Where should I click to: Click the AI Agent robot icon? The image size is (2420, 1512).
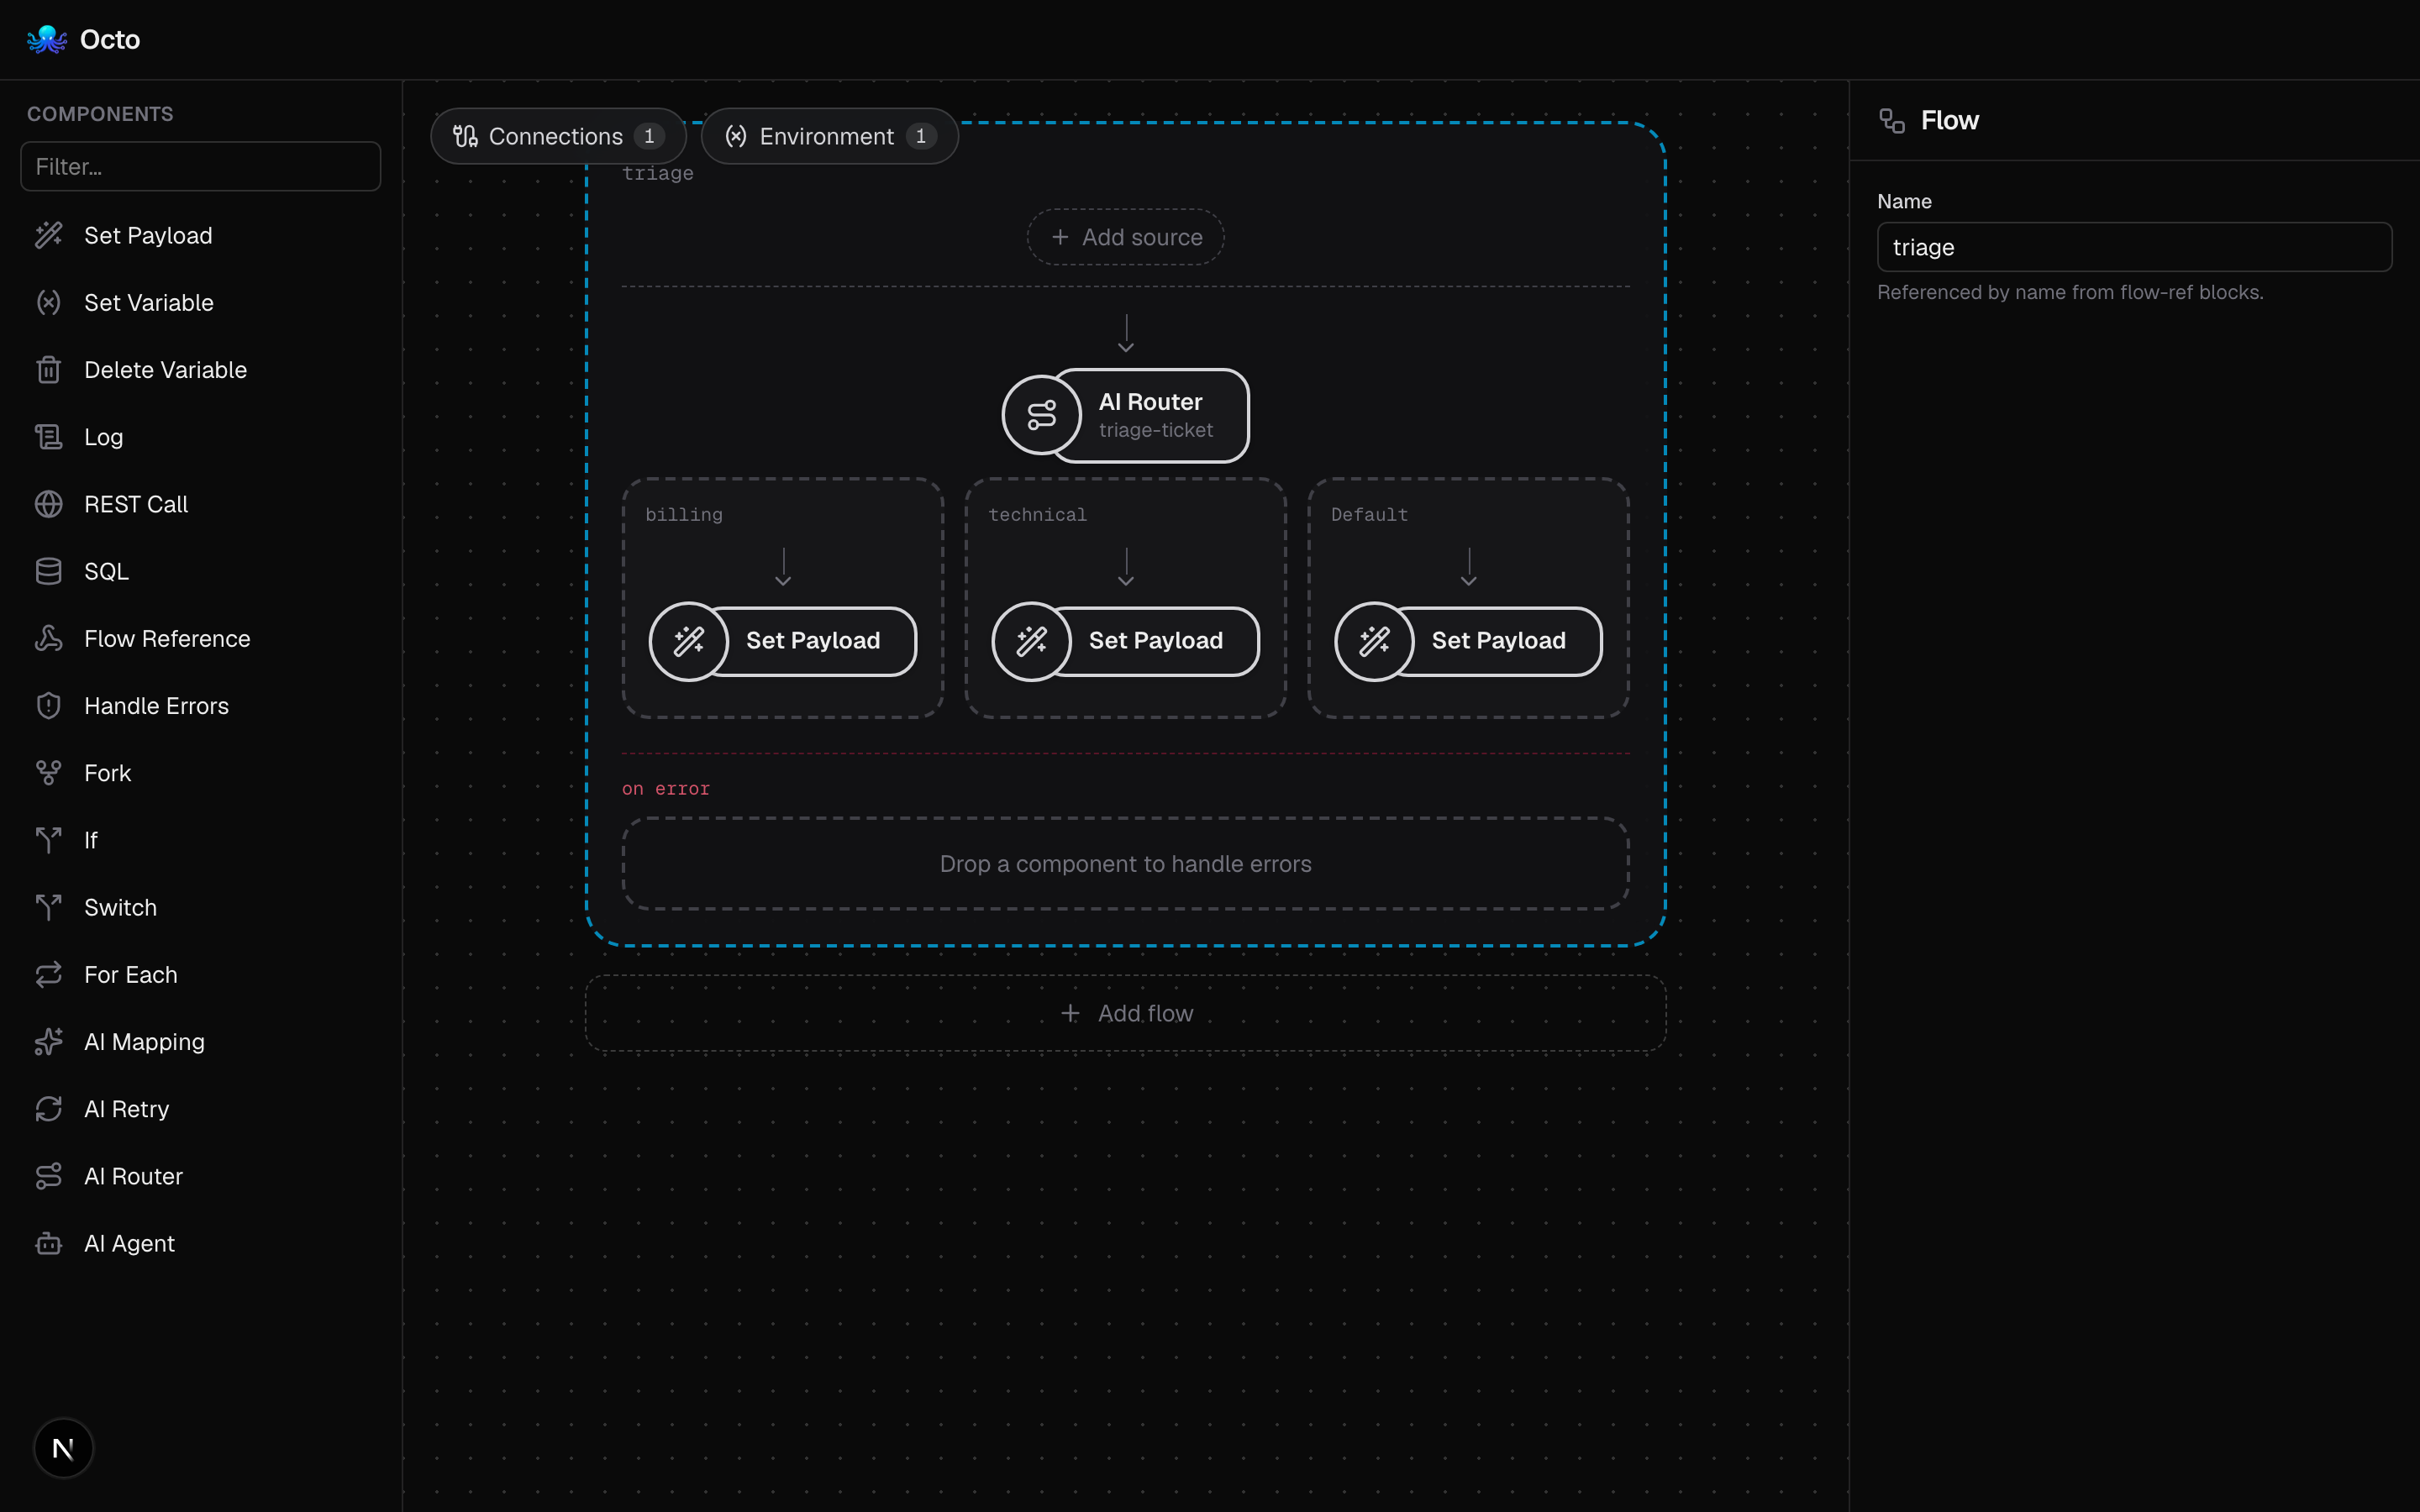[x=48, y=1243]
